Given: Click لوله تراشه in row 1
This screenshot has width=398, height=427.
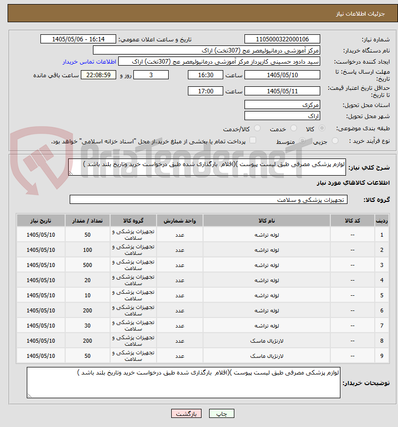Looking at the screenshot, I should click(x=267, y=235).
